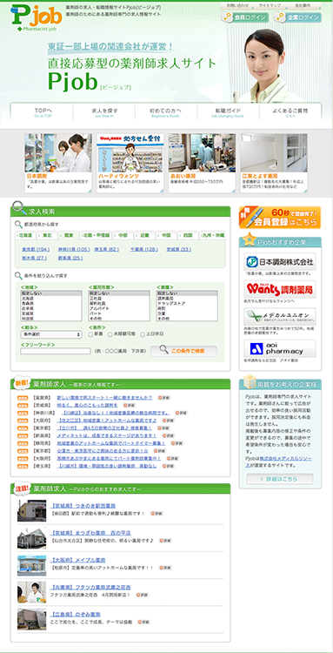Click the aoi pharmacy company logo
333x653 pixels.
click(280, 348)
